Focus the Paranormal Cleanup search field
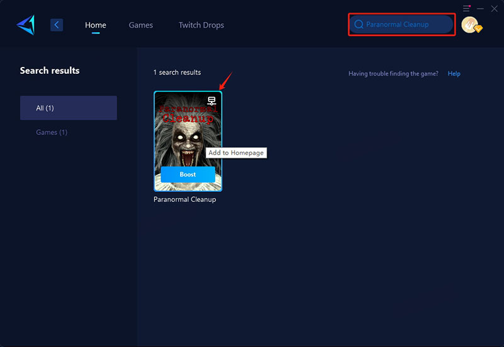This screenshot has height=347, width=504. (x=401, y=24)
